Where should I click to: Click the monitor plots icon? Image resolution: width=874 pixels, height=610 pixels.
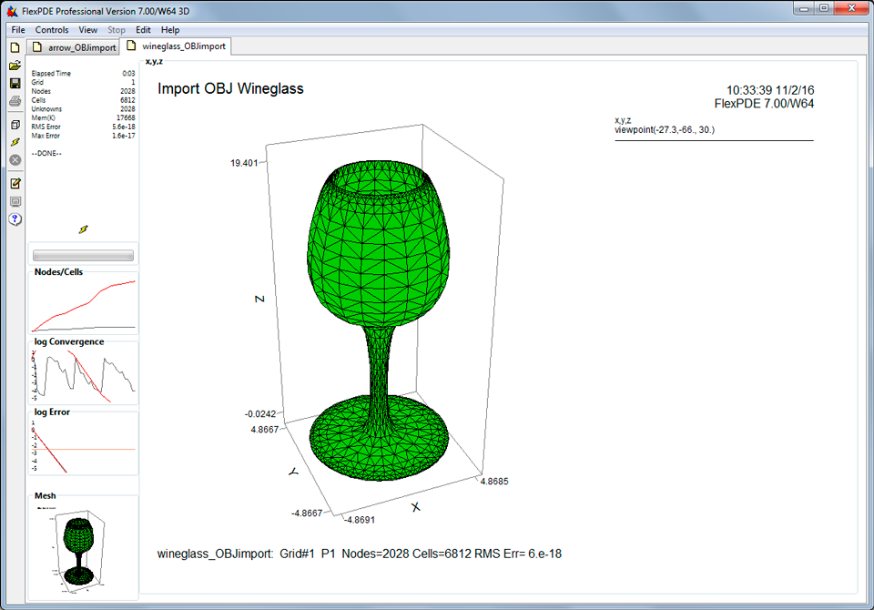tap(15, 201)
